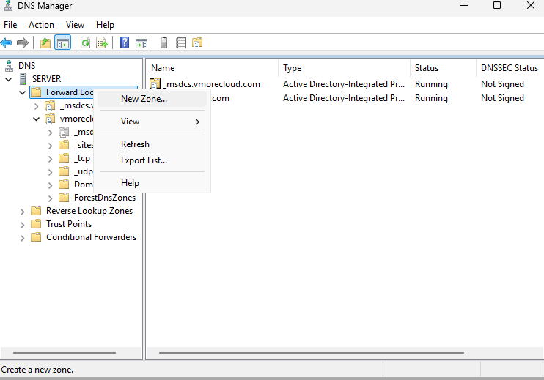The height and width of the screenshot is (380, 544).
Task: Click the details pane horizontal scrollbar
Action: point(311,353)
